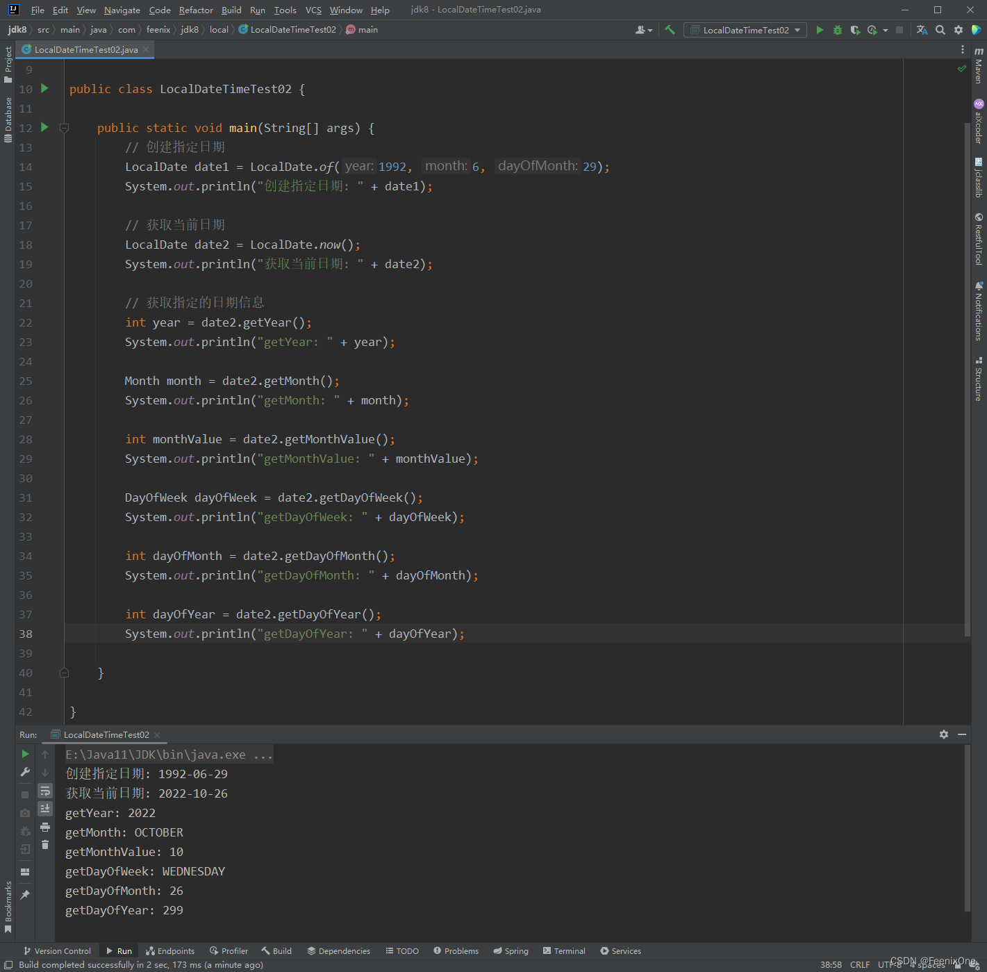Click the feenix breadcrumb in navigation bar

click(158, 30)
